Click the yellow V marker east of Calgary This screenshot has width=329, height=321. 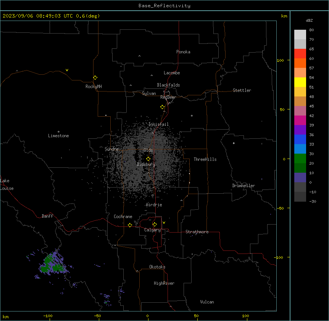point(164,223)
